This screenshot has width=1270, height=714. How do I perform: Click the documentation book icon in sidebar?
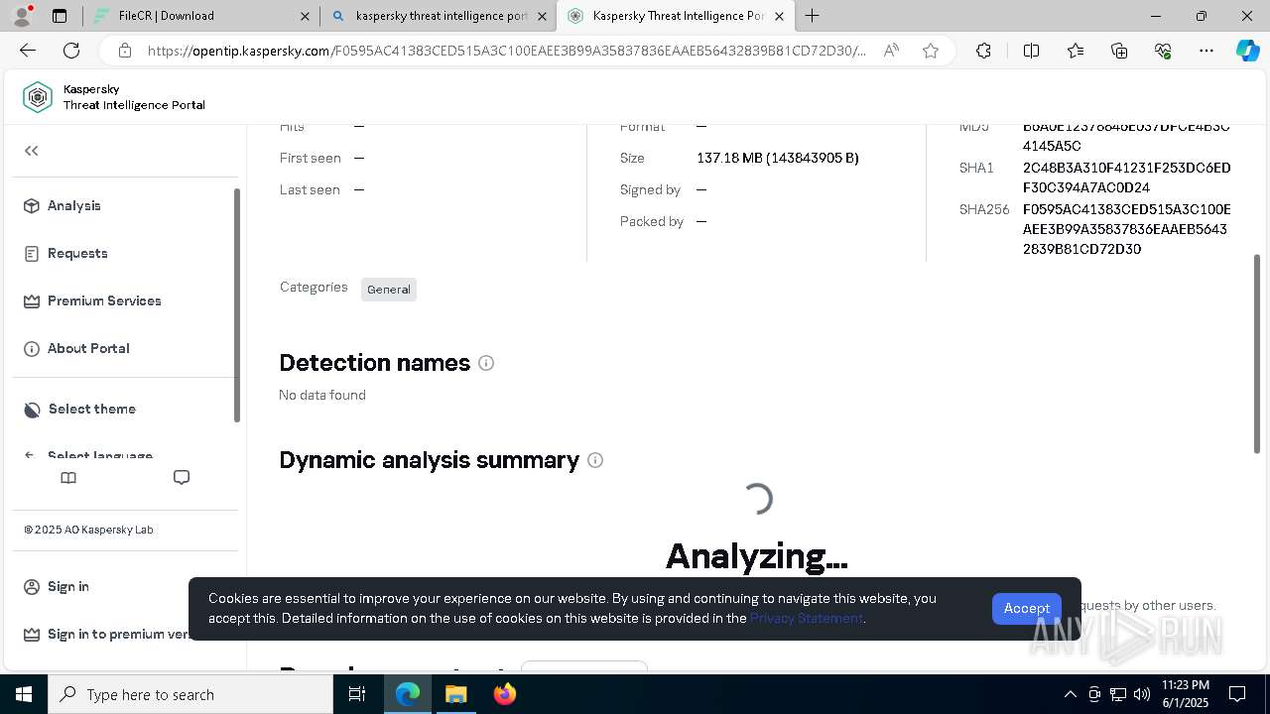(x=68, y=478)
